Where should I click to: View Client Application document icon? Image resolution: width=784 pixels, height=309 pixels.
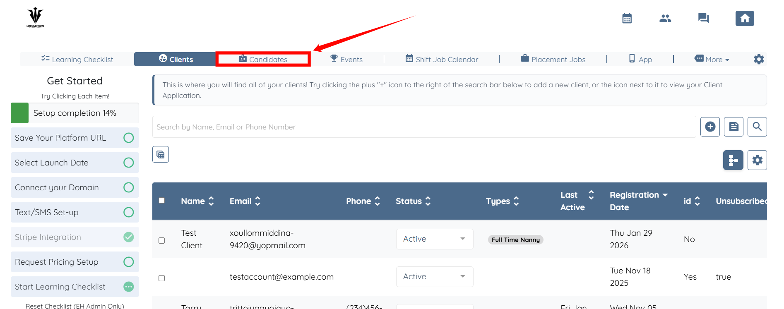coord(733,127)
